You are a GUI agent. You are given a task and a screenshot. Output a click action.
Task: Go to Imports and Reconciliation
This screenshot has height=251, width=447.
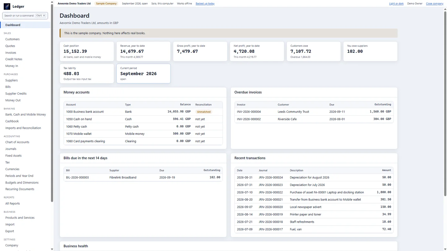click(x=23, y=128)
